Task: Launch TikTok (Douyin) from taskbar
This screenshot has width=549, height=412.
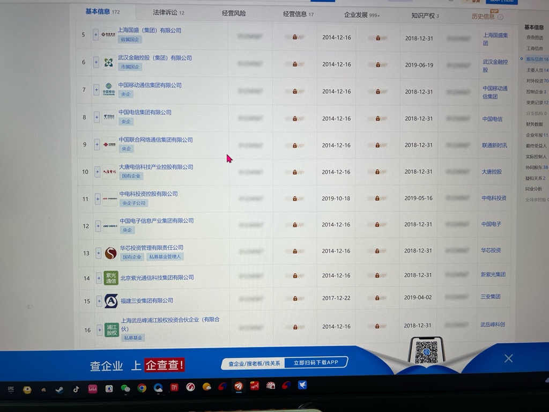Action: point(76,389)
